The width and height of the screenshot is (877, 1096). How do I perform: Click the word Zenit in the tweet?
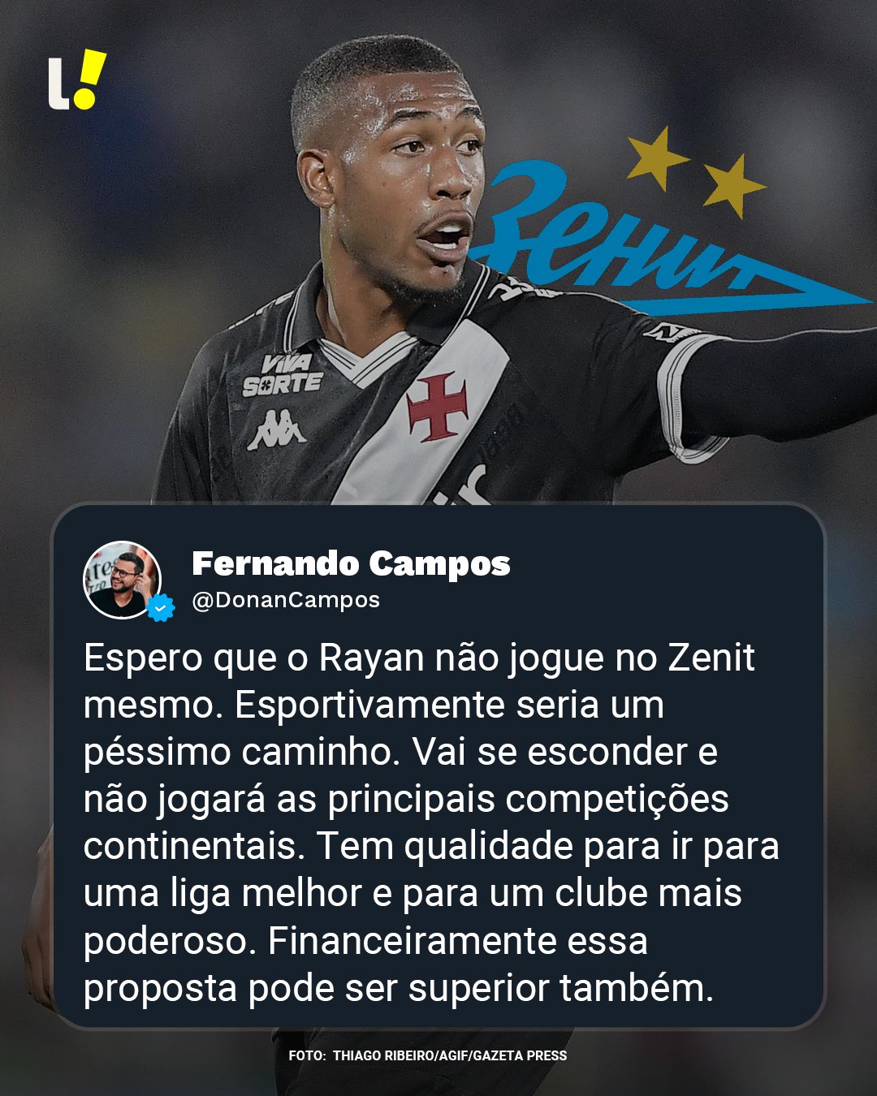point(711,658)
